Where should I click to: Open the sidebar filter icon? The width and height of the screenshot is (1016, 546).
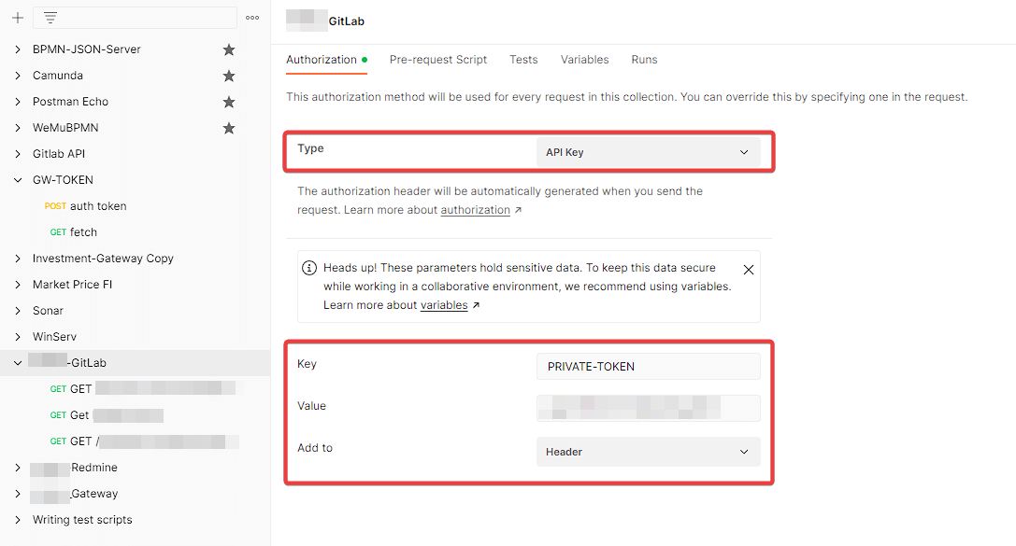click(x=50, y=17)
